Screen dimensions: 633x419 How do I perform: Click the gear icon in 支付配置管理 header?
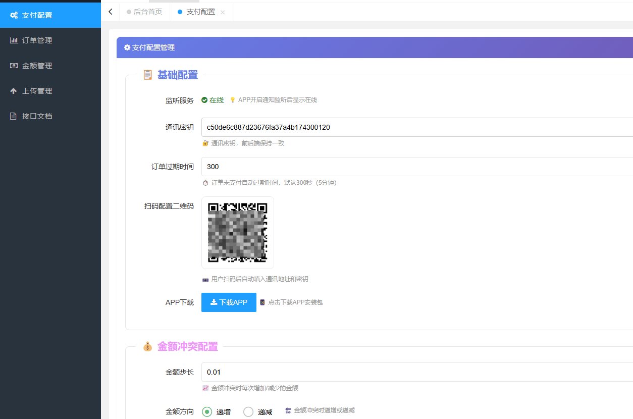(x=127, y=47)
